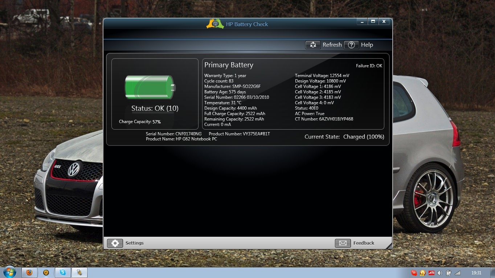This screenshot has height=278, width=495.
Task: Open the Windows Start menu orb
Action: 9,272
